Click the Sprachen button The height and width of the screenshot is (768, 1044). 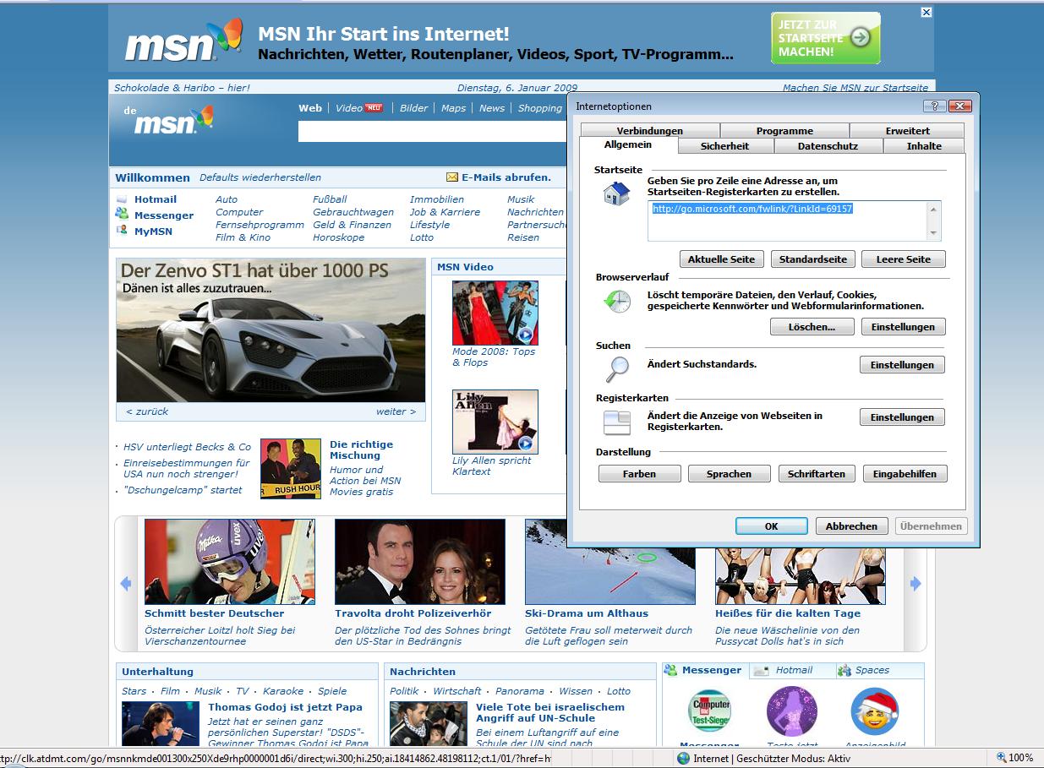730,474
